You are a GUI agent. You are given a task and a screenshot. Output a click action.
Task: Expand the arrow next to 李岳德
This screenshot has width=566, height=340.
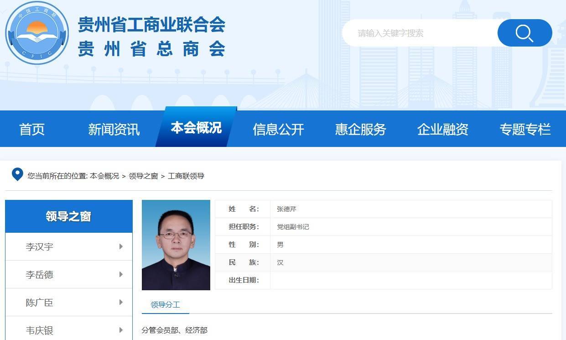pyautogui.click(x=121, y=274)
